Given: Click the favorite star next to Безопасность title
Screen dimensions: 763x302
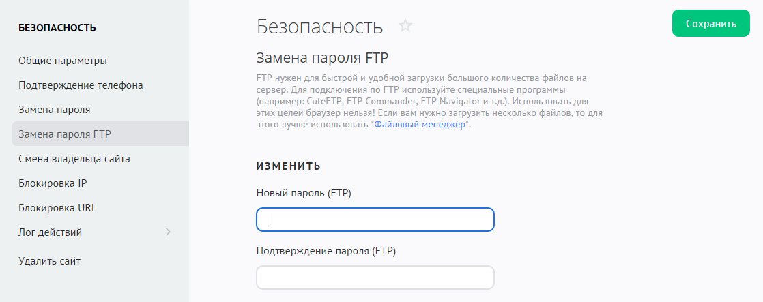Looking at the screenshot, I should 405,26.
